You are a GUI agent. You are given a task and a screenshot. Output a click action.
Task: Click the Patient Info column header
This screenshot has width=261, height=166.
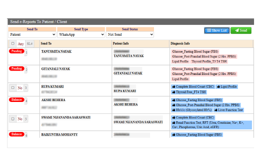click(x=121, y=44)
